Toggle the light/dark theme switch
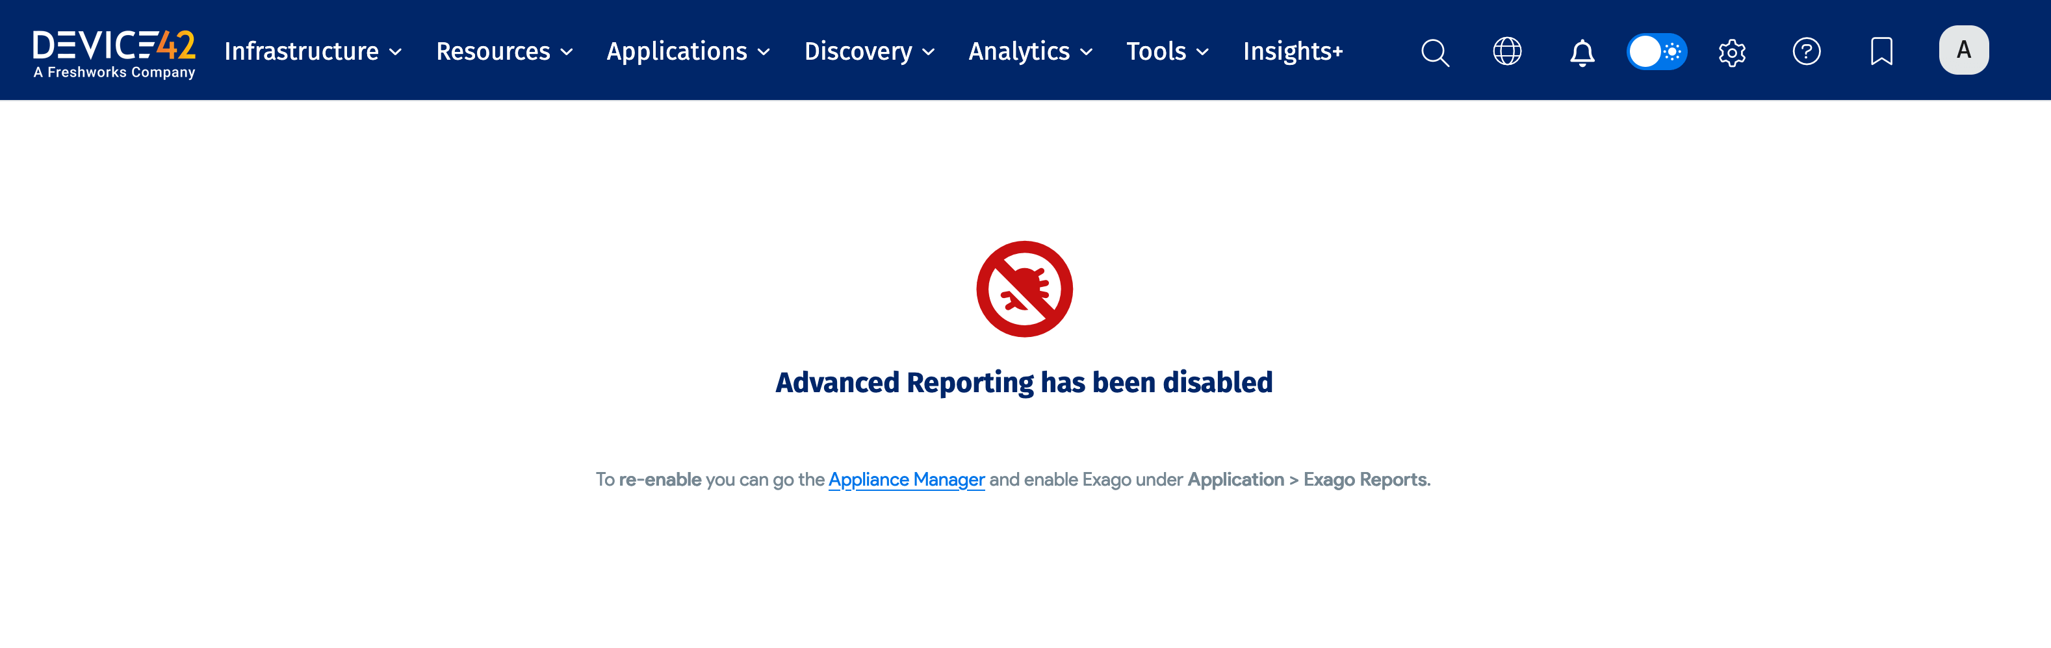 pyautogui.click(x=1656, y=52)
